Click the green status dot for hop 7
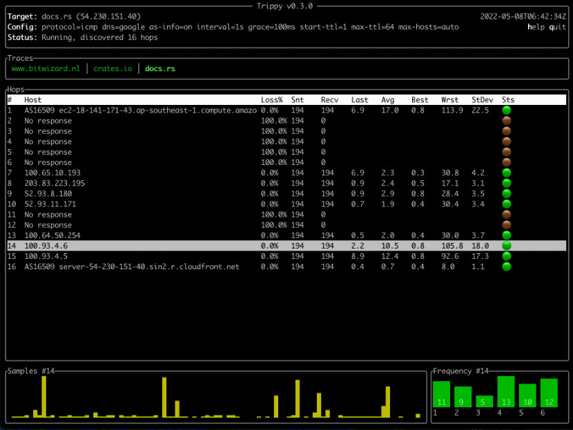 506,173
